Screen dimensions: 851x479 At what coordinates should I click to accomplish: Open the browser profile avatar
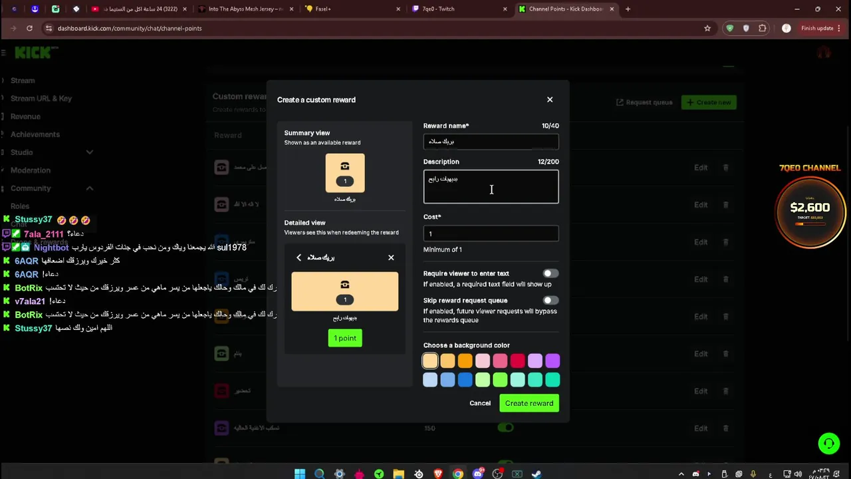[787, 28]
